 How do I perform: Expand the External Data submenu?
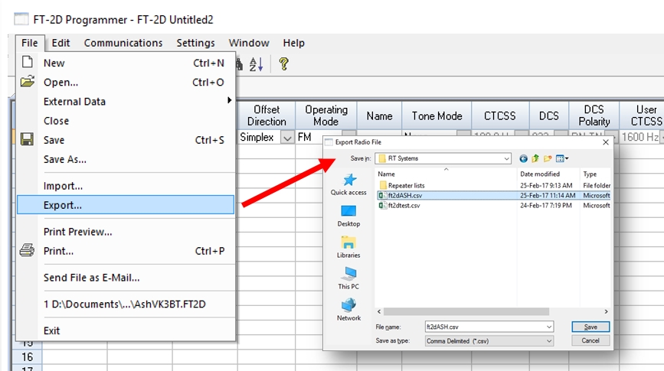(126, 102)
